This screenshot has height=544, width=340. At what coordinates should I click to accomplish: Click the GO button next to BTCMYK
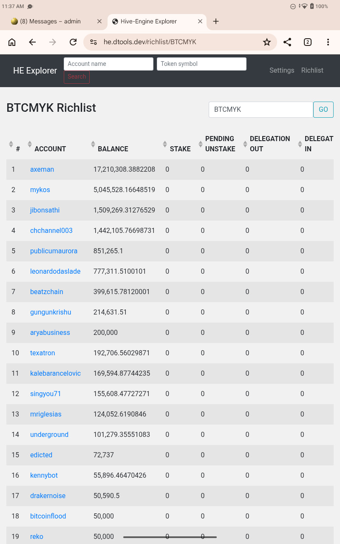coord(323,110)
